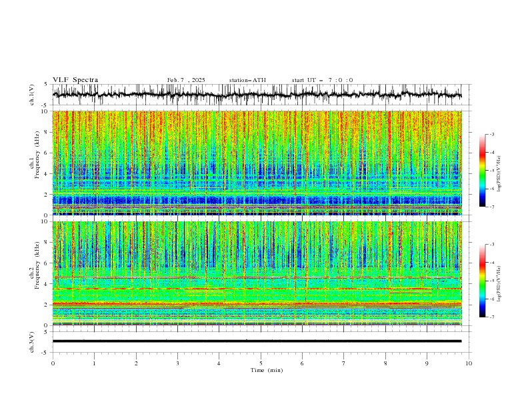Click the ch.1 color scale bar
This screenshot has width=528, height=408.
click(x=482, y=171)
